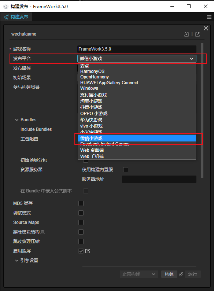Click the 服务器地址 input field
The width and height of the screenshot is (214, 291).
[159, 179]
